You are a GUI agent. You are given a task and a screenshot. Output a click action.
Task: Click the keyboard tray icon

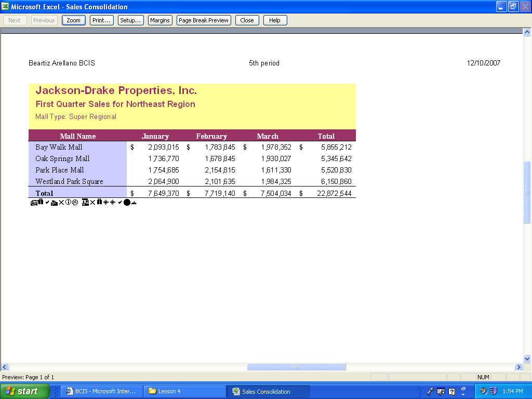pyautogui.click(x=441, y=392)
